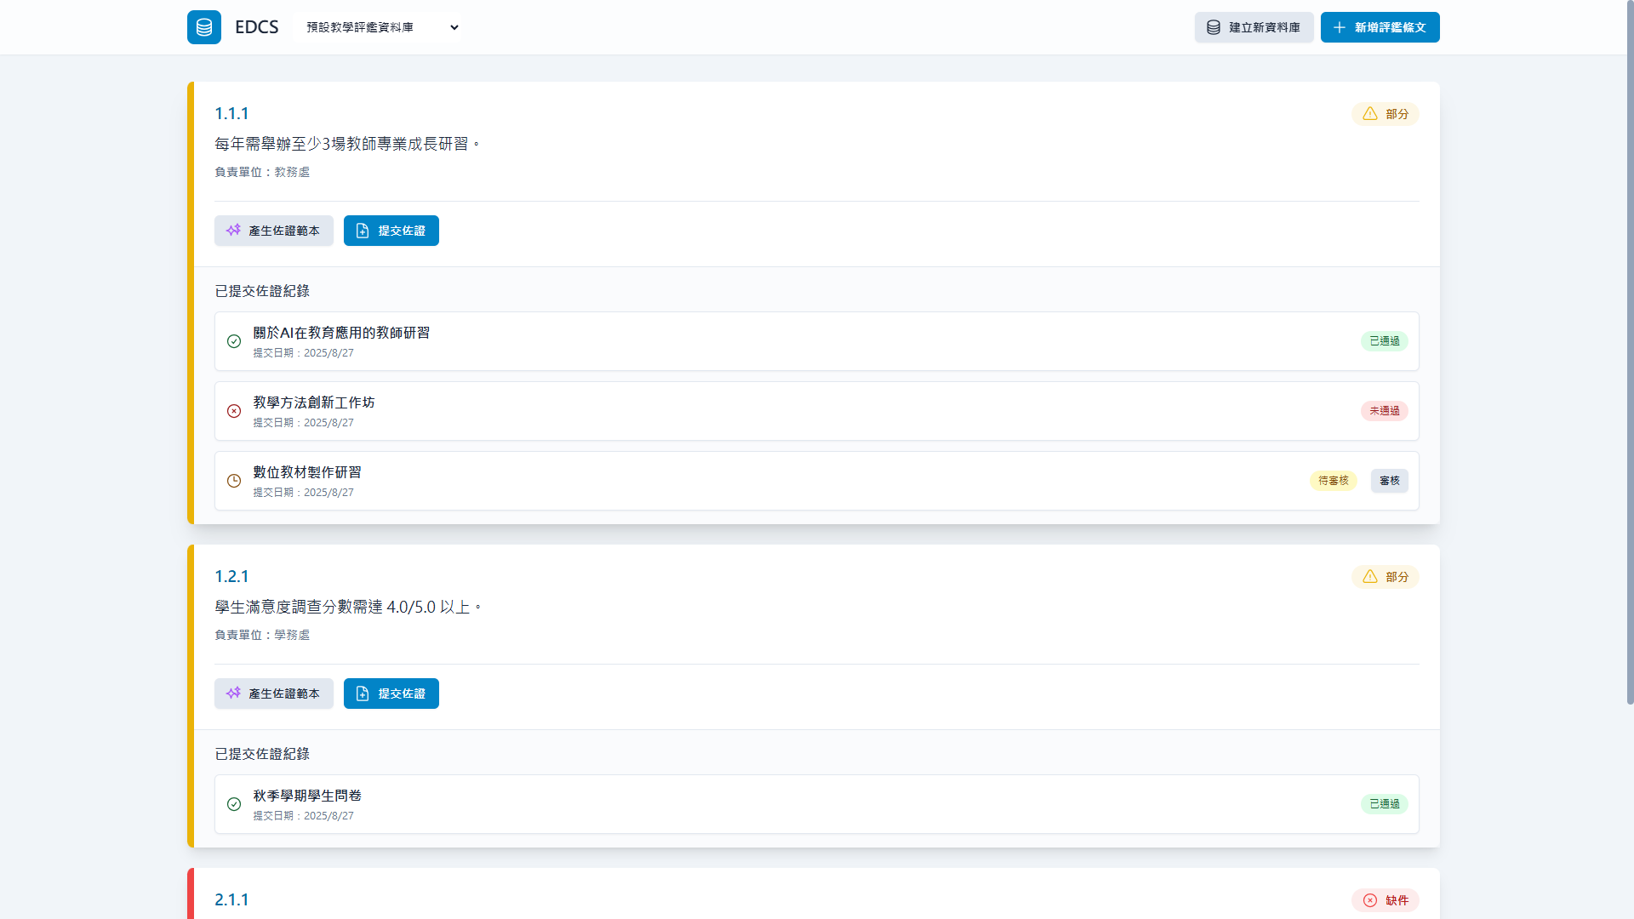This screenshot has width=1634, height=919.
Task: Click the 審核 button for 數位教材製作研習
Action: pyautogui.click(x=1389, y=481)
